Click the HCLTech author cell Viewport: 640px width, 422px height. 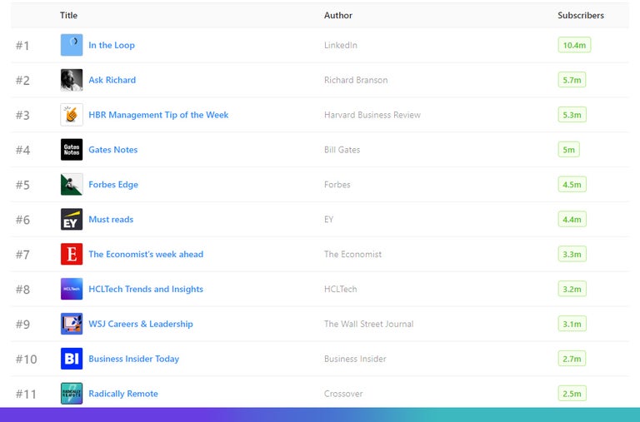[x=340, y=289]
